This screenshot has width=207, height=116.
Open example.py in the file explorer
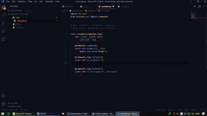22,21
